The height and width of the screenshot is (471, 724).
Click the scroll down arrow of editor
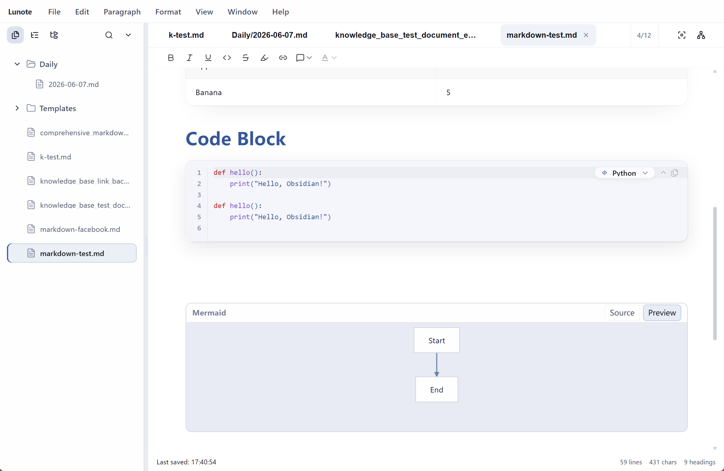(715, 448)
